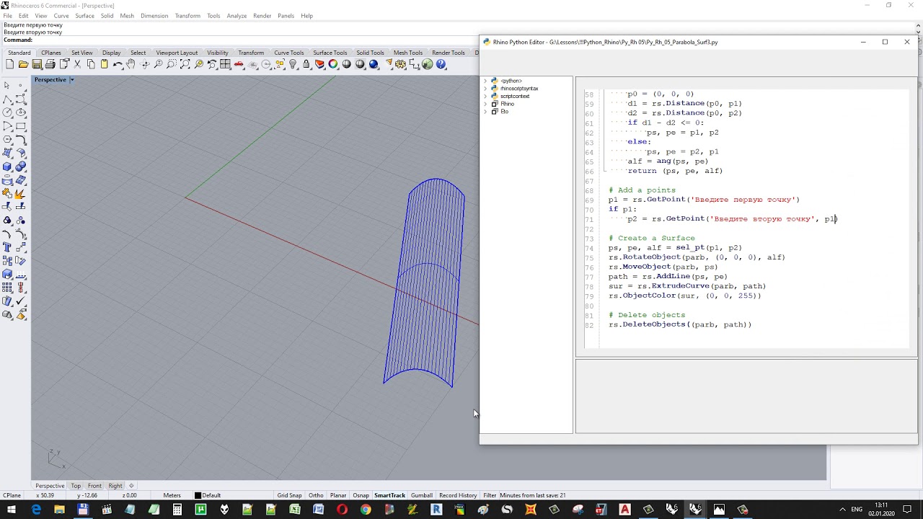Toggle Grid Snap in status bar
This screenshot has height=519, width=923.
pos(289,495)
